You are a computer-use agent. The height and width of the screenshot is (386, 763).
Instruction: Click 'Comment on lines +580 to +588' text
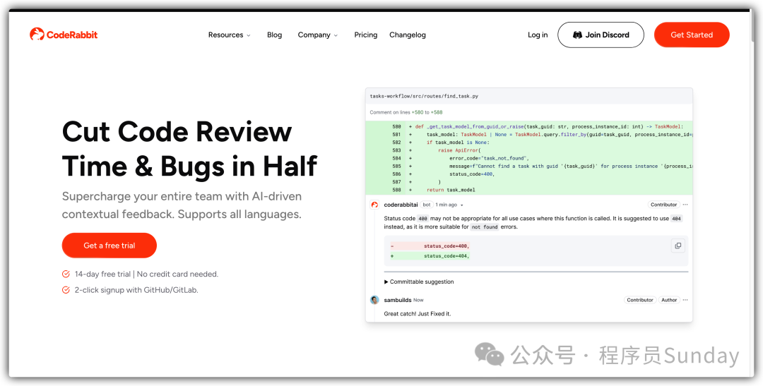click(406, 112)
